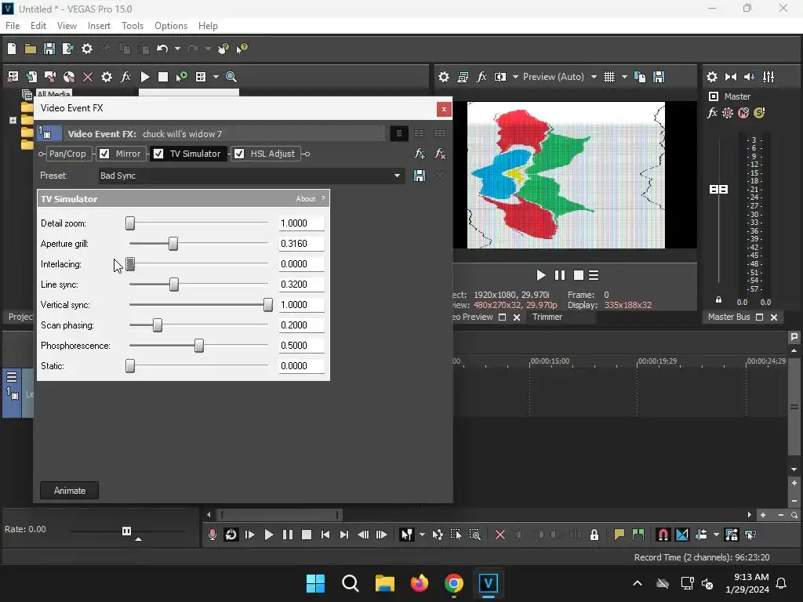Open Master Bus audio properties gear
This screenshot has height=602, width=803.
pos(712,77)
